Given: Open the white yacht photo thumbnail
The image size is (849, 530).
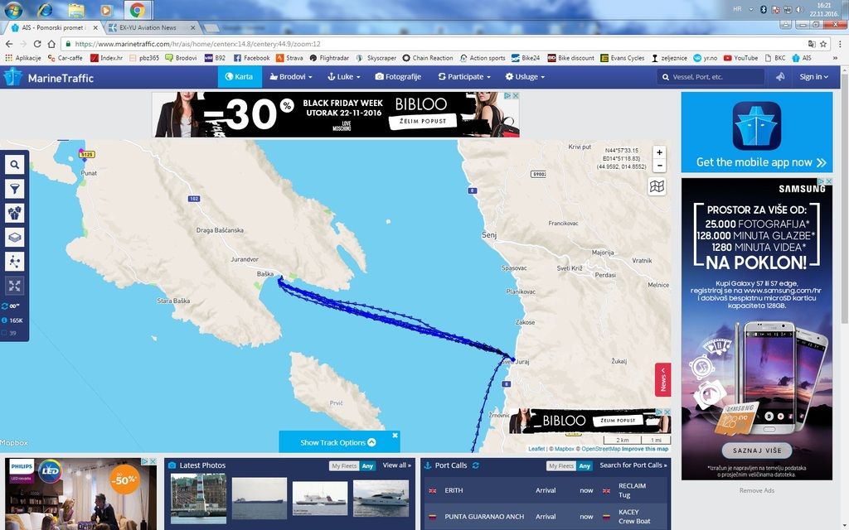Looking at the screenshot, I should [381, 497].
